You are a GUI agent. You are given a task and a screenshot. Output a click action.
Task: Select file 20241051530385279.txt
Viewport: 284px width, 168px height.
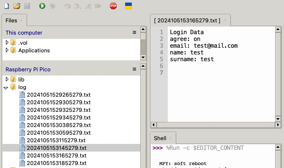pyautogui.click(x=59, y=125)
